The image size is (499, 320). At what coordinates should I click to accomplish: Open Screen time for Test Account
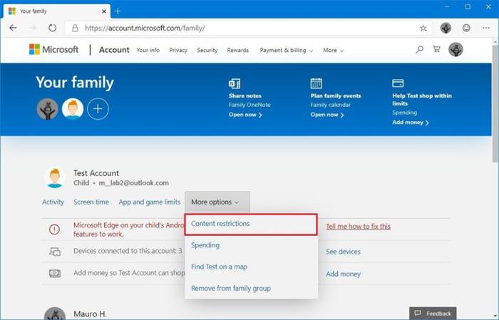tap(91, 202)
